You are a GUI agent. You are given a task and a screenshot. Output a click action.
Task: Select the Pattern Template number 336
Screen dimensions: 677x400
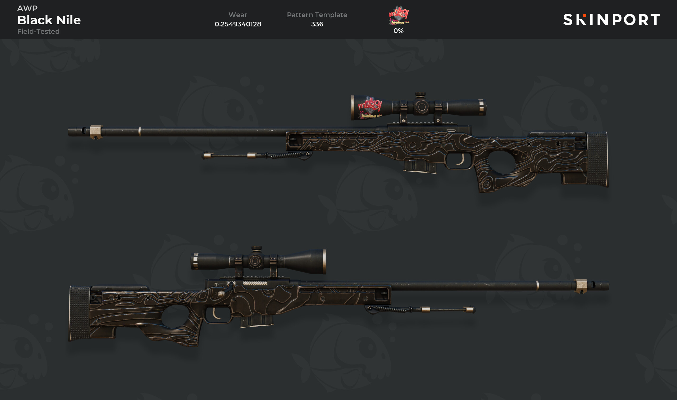(317, 24)
